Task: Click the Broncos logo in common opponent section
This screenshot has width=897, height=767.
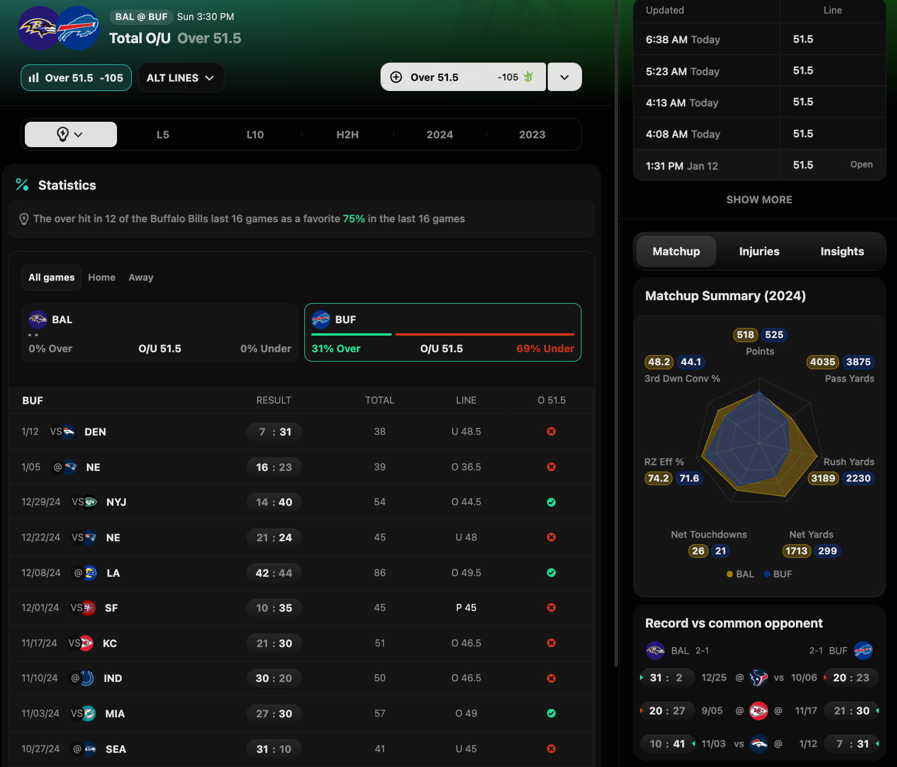Action: point(759,744)
